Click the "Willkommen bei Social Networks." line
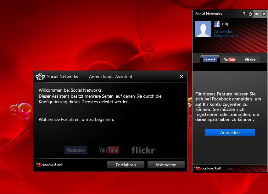Image resolution: width=268 pixels, height=194 pixels. tap(70, 90)
